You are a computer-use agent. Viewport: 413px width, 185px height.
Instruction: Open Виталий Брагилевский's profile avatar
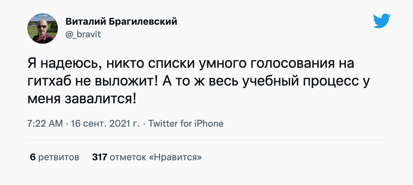[43, 29]
